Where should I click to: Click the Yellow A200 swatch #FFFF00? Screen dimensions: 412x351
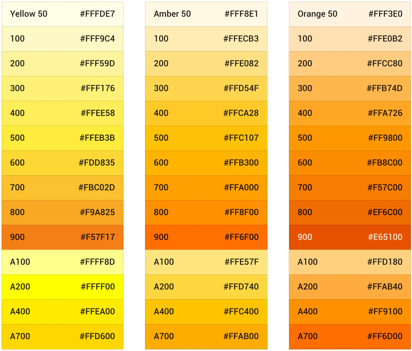click(63, 287)
